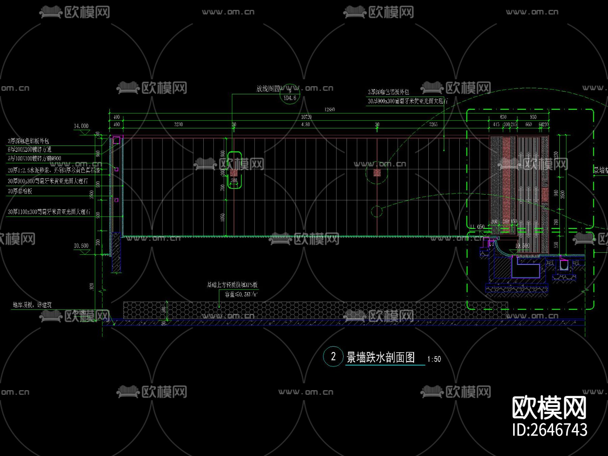Select the dimension 415
Image resolution: width=608 pixels, height=456 pixels.
coord(496,124)
